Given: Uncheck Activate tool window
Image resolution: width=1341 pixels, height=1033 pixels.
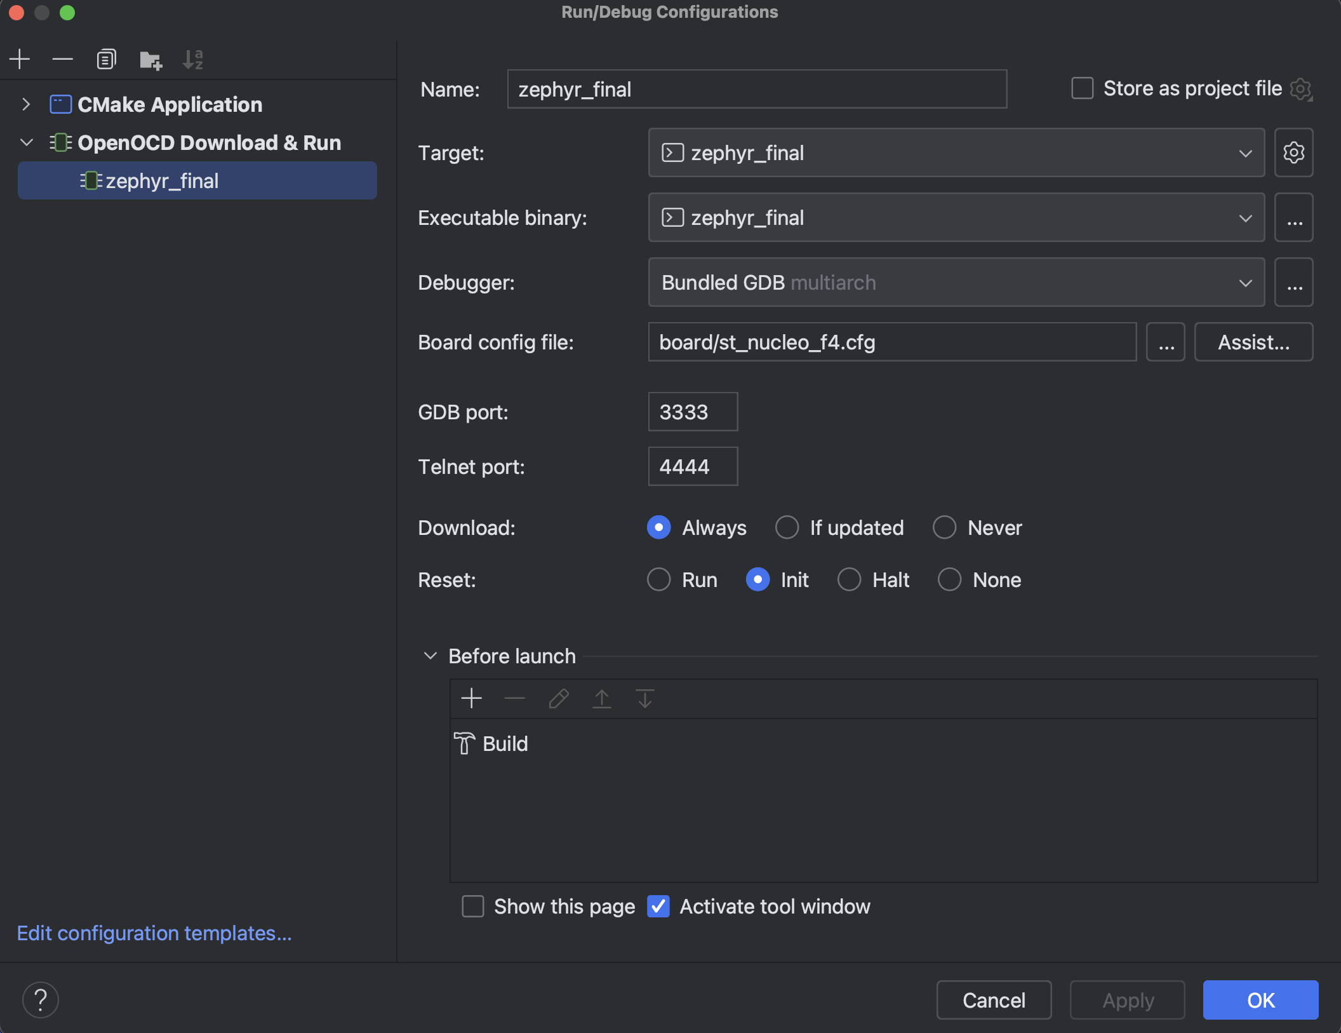Looking at the screenshot, I should [658, 907].
